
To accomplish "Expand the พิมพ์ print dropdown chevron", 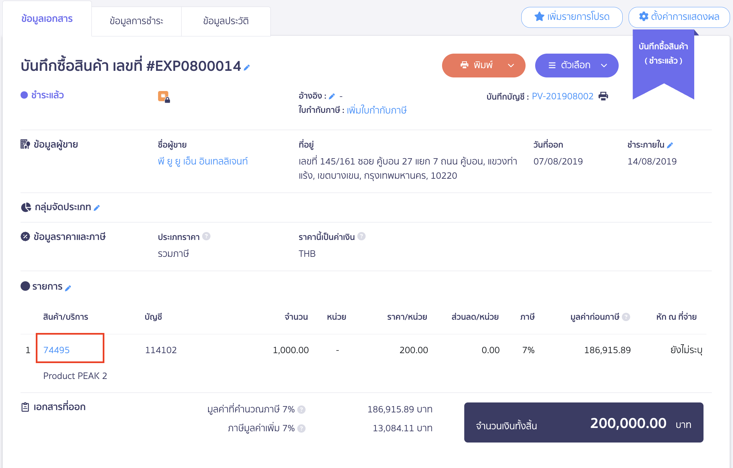I will tap(510, 65).
